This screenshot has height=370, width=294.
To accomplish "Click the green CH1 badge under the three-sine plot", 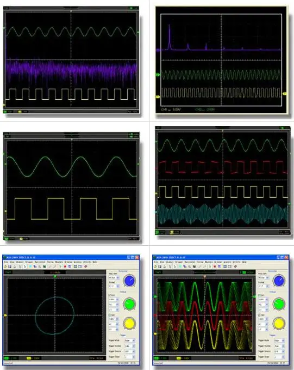I will tap(157, 358).
